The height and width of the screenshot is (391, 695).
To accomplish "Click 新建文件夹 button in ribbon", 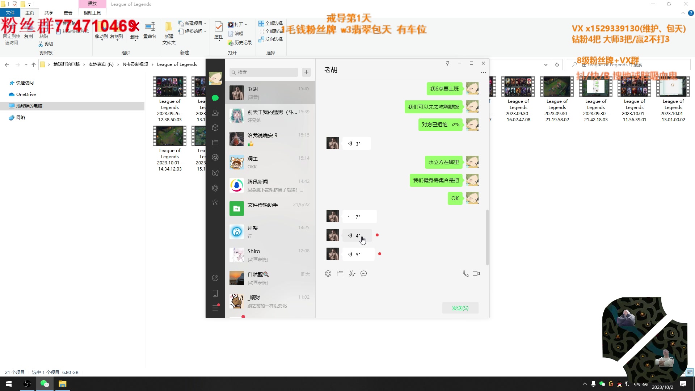I will click(169, 33).
